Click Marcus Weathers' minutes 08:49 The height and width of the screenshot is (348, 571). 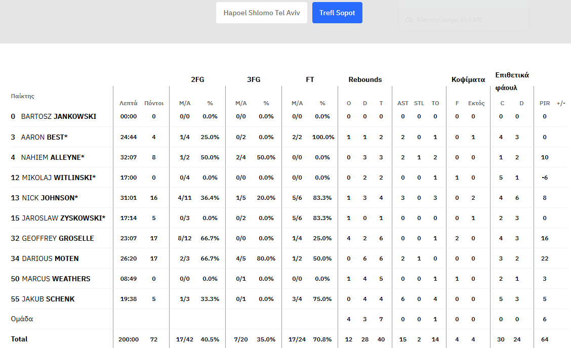click(129, 279)
